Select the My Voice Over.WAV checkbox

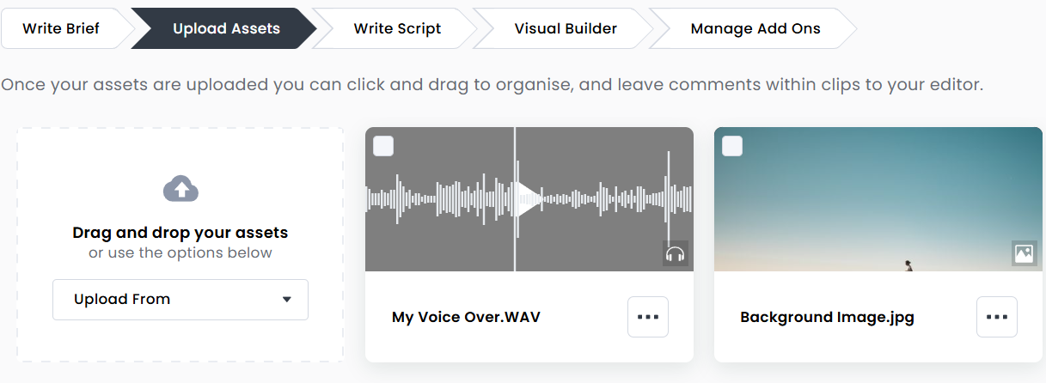383,146
